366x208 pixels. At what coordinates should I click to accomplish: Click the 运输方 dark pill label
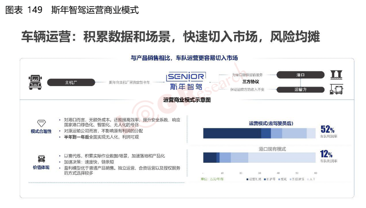[x=300, y=89]
